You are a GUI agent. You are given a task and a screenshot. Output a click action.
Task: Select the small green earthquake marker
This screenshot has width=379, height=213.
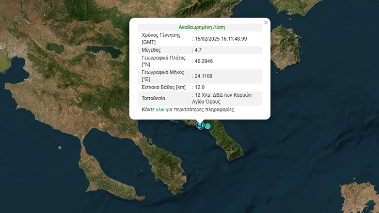(60, 148)
